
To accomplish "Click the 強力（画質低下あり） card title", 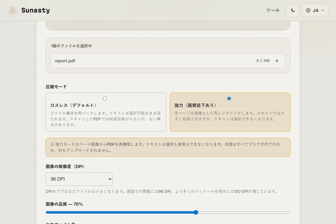I will [196, 105].
